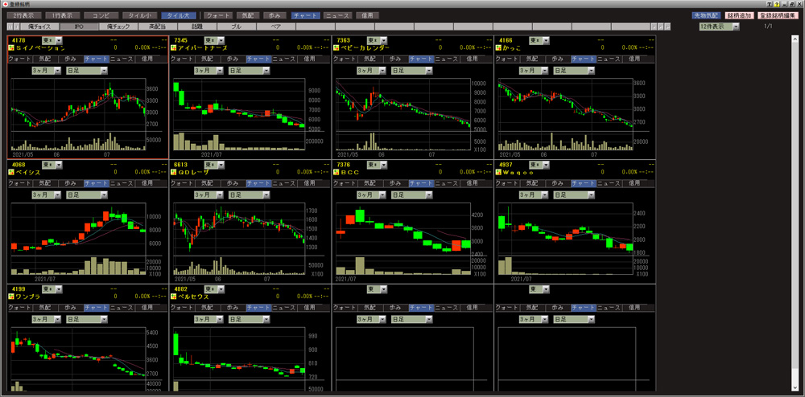Switch to the 高配当 watchlist tab
The image size is (805, 397).
coord(157,27)
